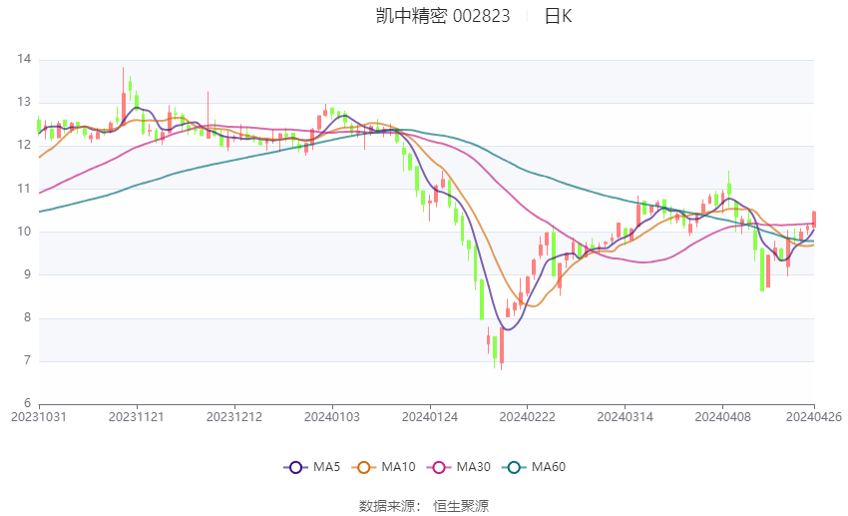Toggle the MA30 pink legend circle marker
848x516 pixels.
[439, 466]
